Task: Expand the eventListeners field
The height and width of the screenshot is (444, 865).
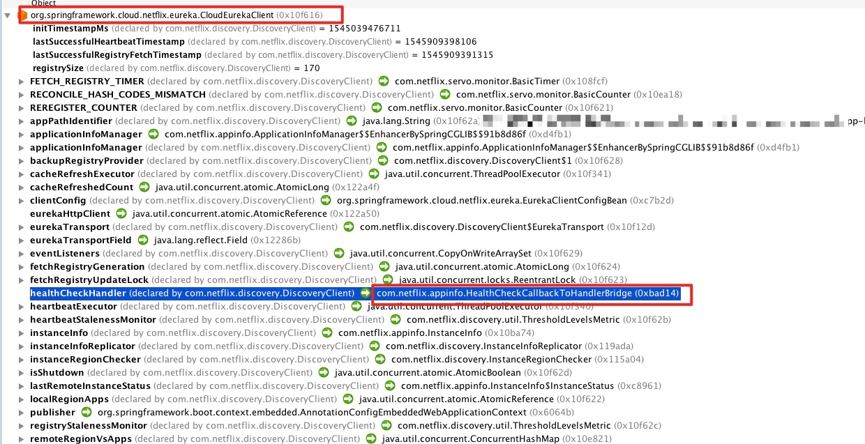Action: tap(22, 253)
